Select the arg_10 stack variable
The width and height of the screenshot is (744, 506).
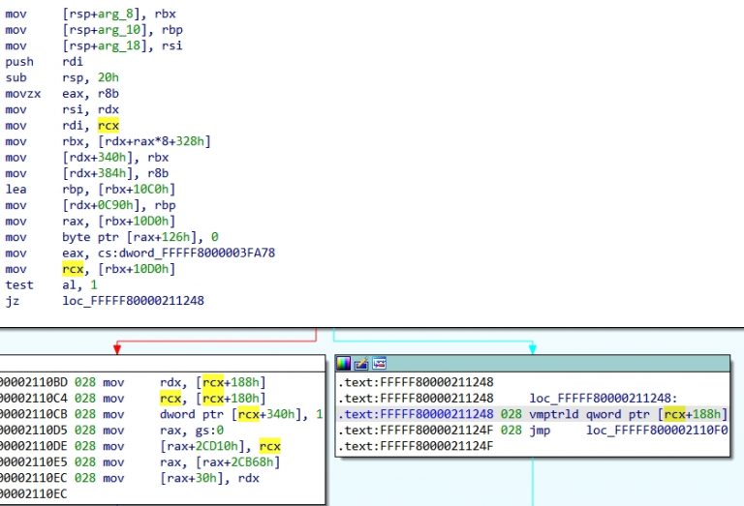click(109, 30)
